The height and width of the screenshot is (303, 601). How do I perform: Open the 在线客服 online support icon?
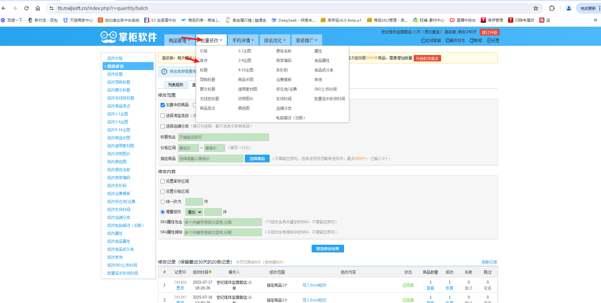click(x=424, y=41)
